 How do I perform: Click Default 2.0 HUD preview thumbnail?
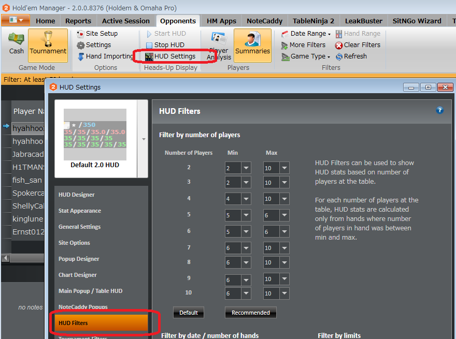click(x=95, y=135)
